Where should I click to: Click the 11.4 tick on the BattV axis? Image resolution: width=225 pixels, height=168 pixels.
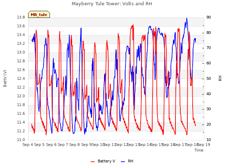(x=21, y=122)
